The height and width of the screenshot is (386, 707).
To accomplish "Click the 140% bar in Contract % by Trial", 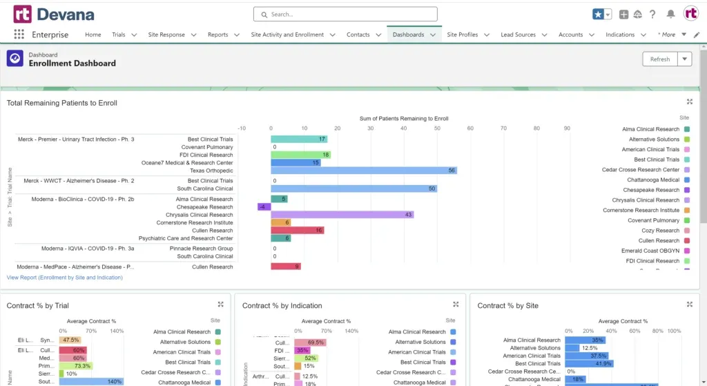I will [92, 381].
